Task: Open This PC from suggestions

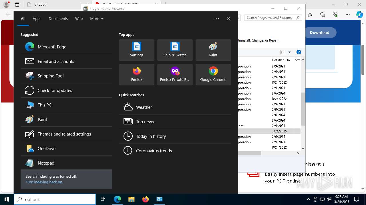Action: pos(66,105)
